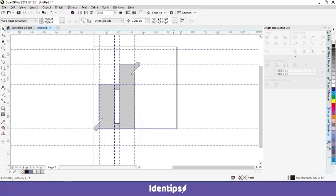The width and height of the screenshot is (336, 196).
Task: Click the Page 1 tab
Action: [x=52, y=167]
